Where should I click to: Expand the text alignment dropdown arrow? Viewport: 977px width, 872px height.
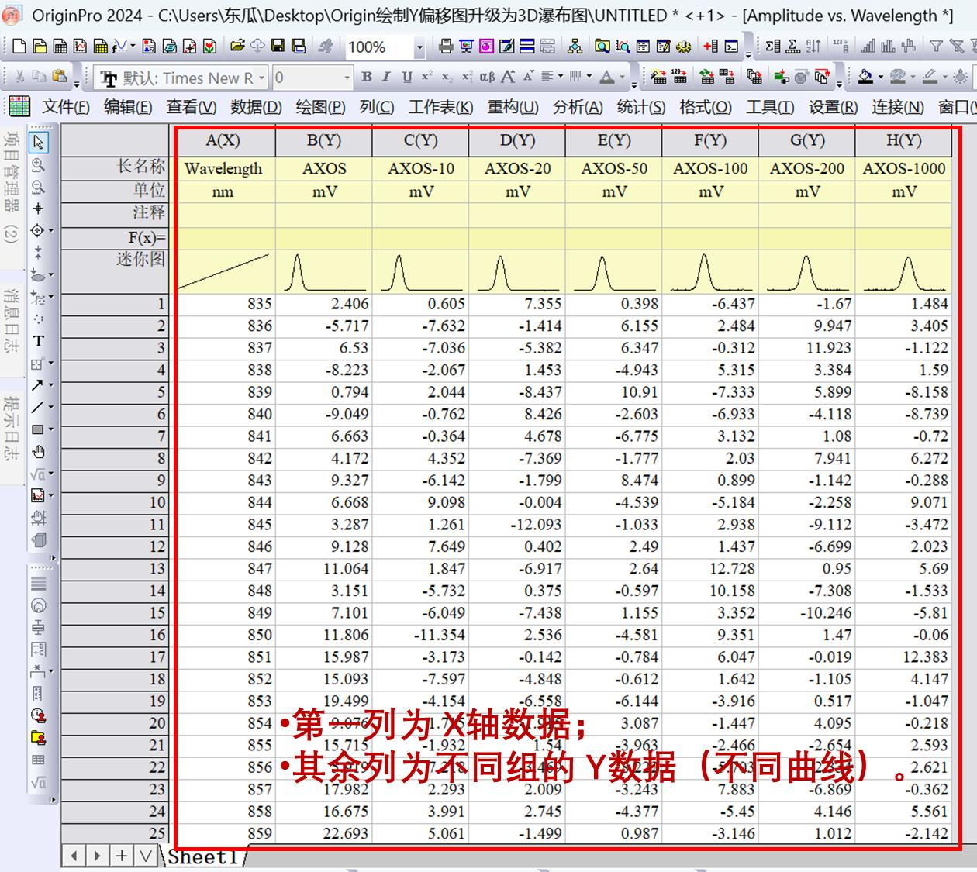[561, 77]
